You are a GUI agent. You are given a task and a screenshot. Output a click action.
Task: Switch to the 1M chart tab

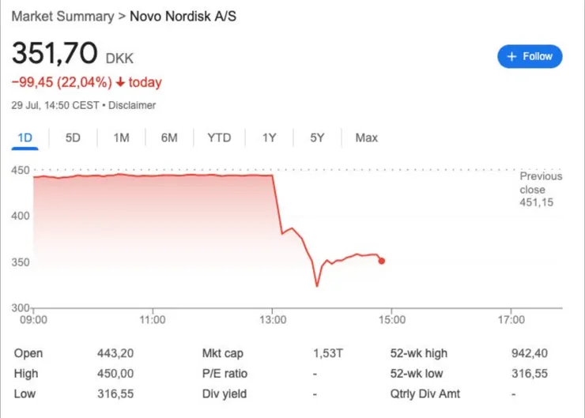point(121,137)
